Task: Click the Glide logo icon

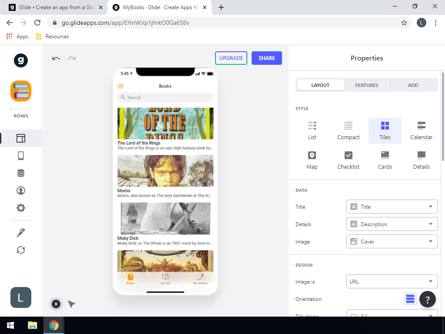Action: point(21,60)
